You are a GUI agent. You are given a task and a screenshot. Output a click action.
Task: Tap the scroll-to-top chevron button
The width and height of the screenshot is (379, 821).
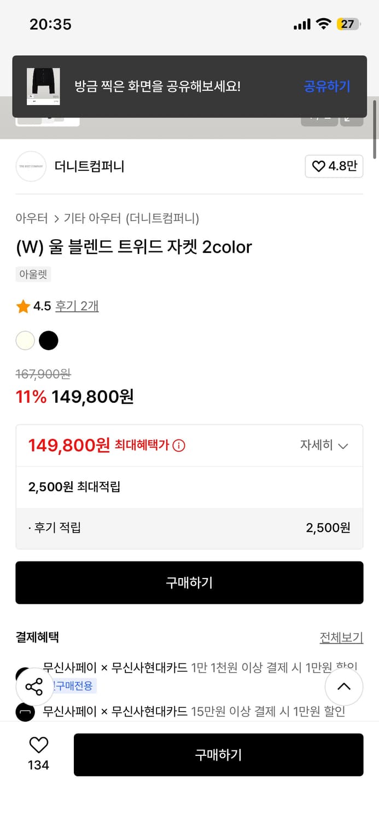click(344, 686)
